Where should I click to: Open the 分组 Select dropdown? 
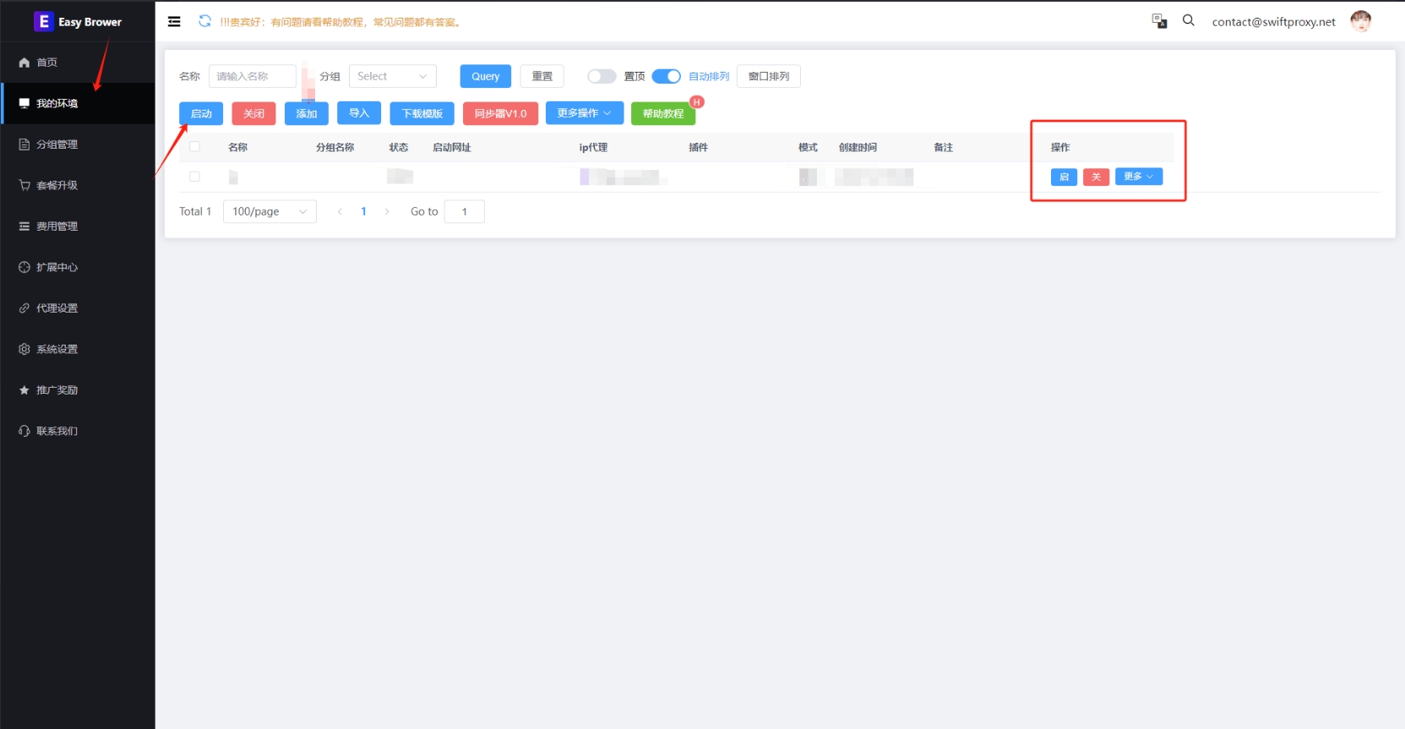tap(392, 76)
